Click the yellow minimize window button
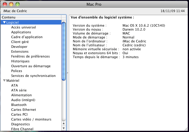Screen dimensions: 189x132 [x=11, y=4]
